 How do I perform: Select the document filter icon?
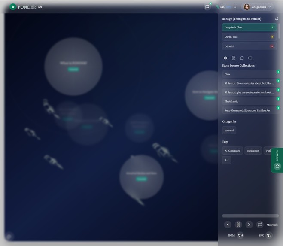click(x=234, y=58)
